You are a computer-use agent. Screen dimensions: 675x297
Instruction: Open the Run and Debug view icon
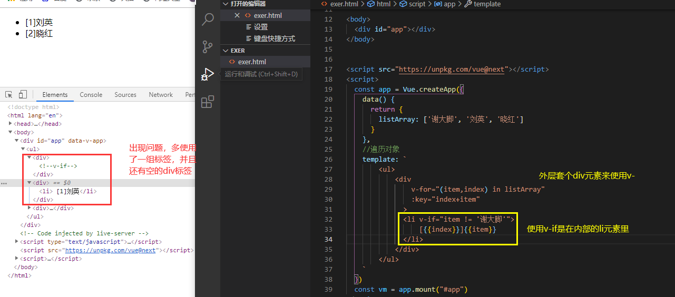point(208,74)
